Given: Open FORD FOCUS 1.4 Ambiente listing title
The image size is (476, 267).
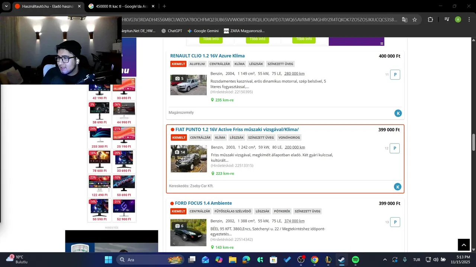Looking at the screenshot, I should pyautogui.click(x=203, y=203).
